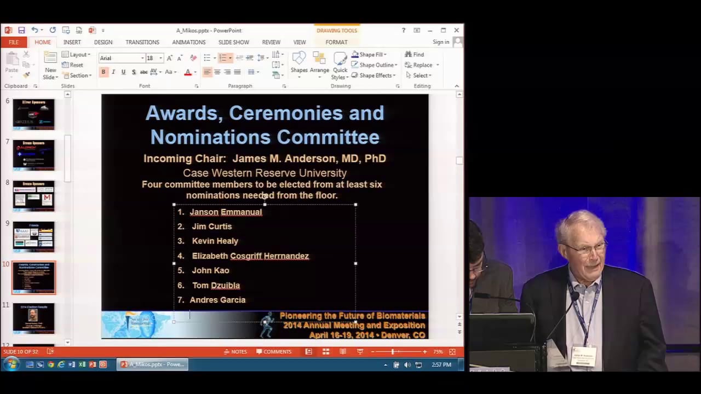Center the text alignment

217,72
